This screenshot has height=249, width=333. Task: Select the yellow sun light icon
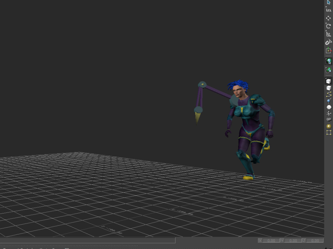[x=329, y=126]
